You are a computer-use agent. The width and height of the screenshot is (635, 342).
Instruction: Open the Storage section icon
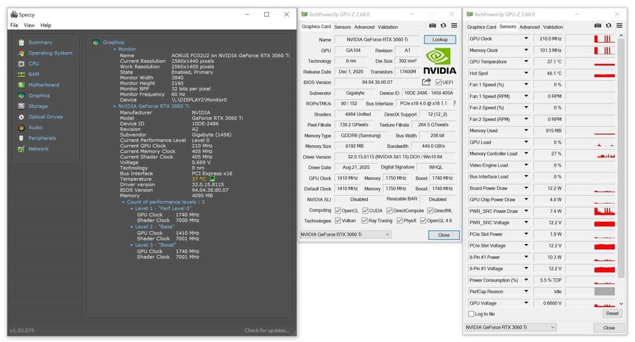tap(22, 106)
